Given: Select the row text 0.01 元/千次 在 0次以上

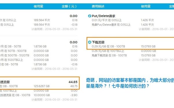Looking at the screenshot, I should click(107, 20).
